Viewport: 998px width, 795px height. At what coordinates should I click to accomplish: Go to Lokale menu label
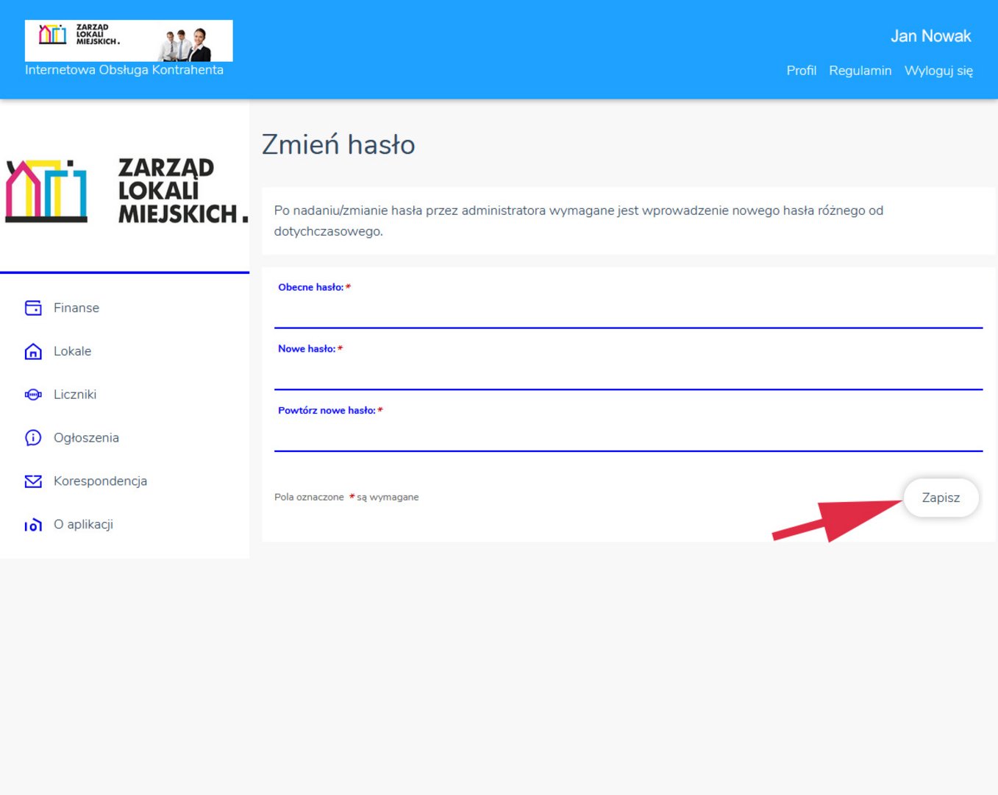click(72, 351)
